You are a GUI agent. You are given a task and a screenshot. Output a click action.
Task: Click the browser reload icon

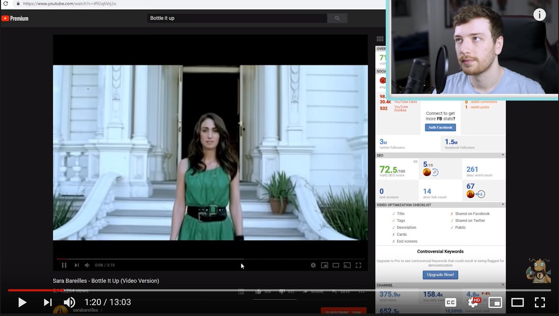pos(5,3)
